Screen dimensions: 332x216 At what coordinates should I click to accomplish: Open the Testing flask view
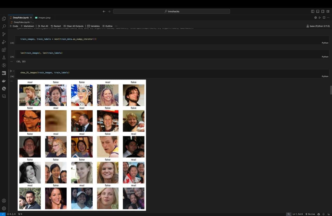pos(4,58)
